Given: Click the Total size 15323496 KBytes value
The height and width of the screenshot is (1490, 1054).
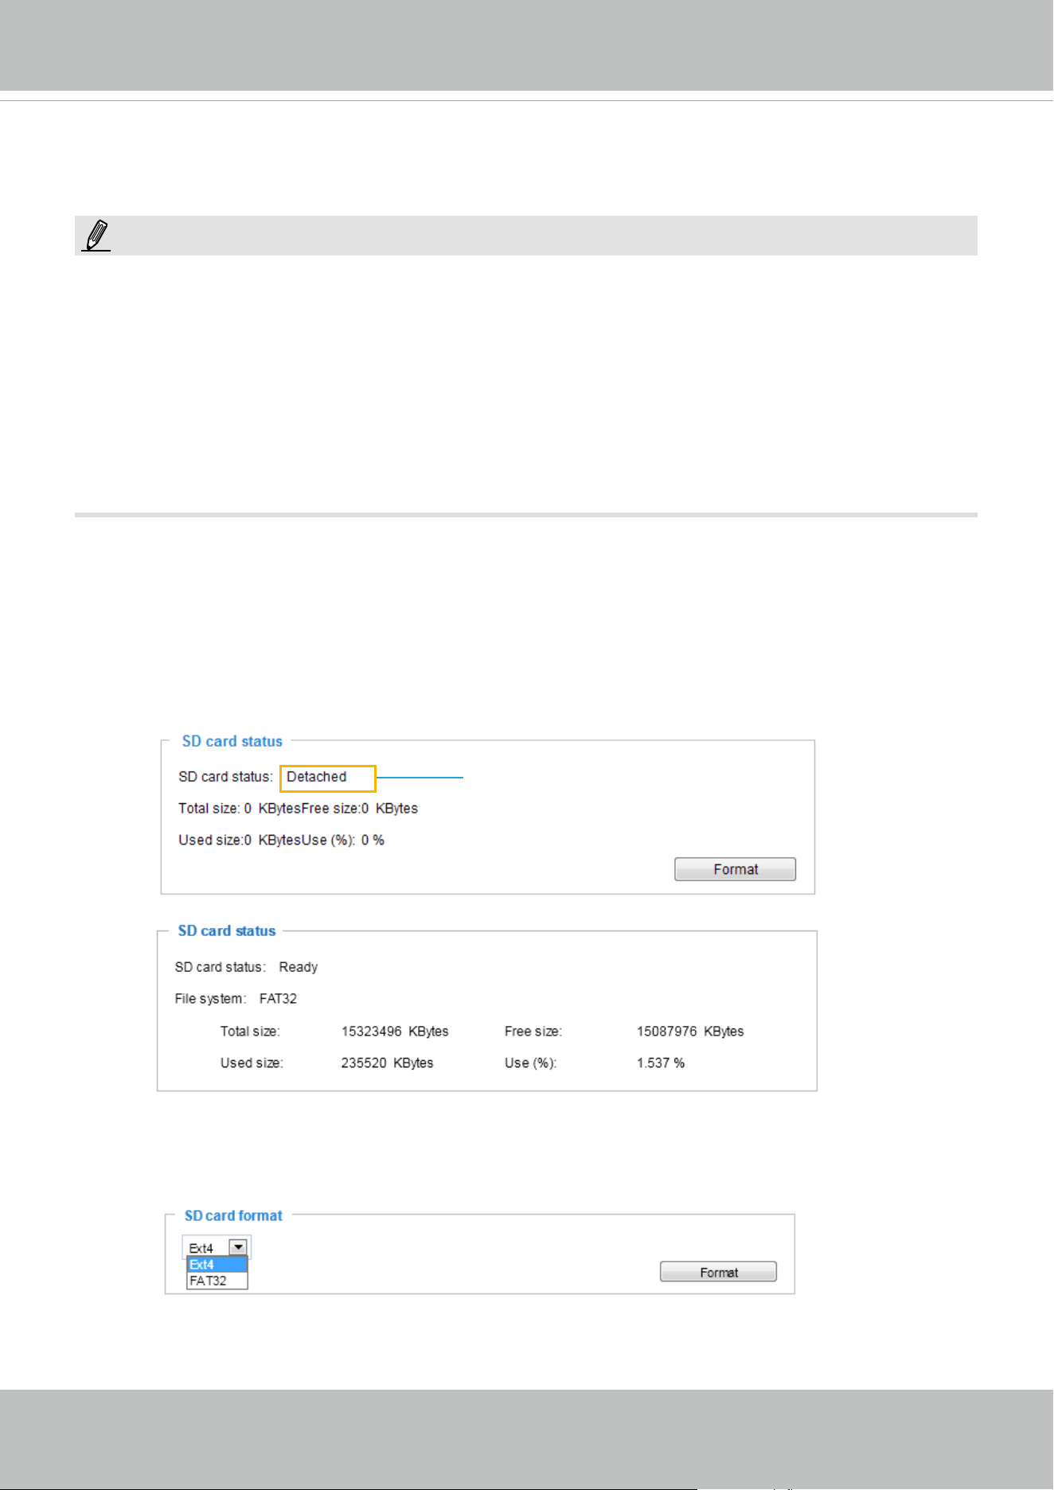Looking at the screenshot, I should tap(395, 1032).
